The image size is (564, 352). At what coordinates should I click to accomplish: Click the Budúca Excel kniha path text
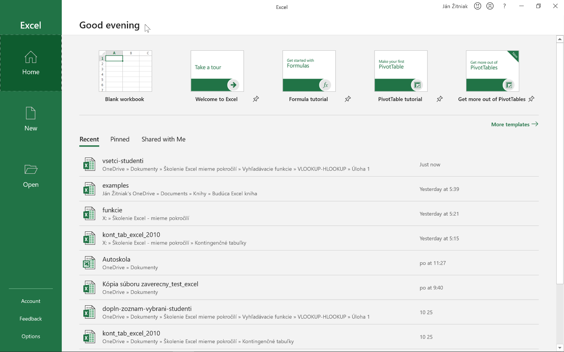[235, 194]
